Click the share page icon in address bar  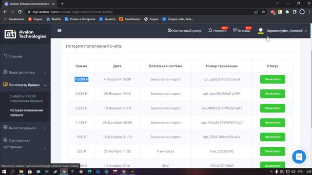256,12
